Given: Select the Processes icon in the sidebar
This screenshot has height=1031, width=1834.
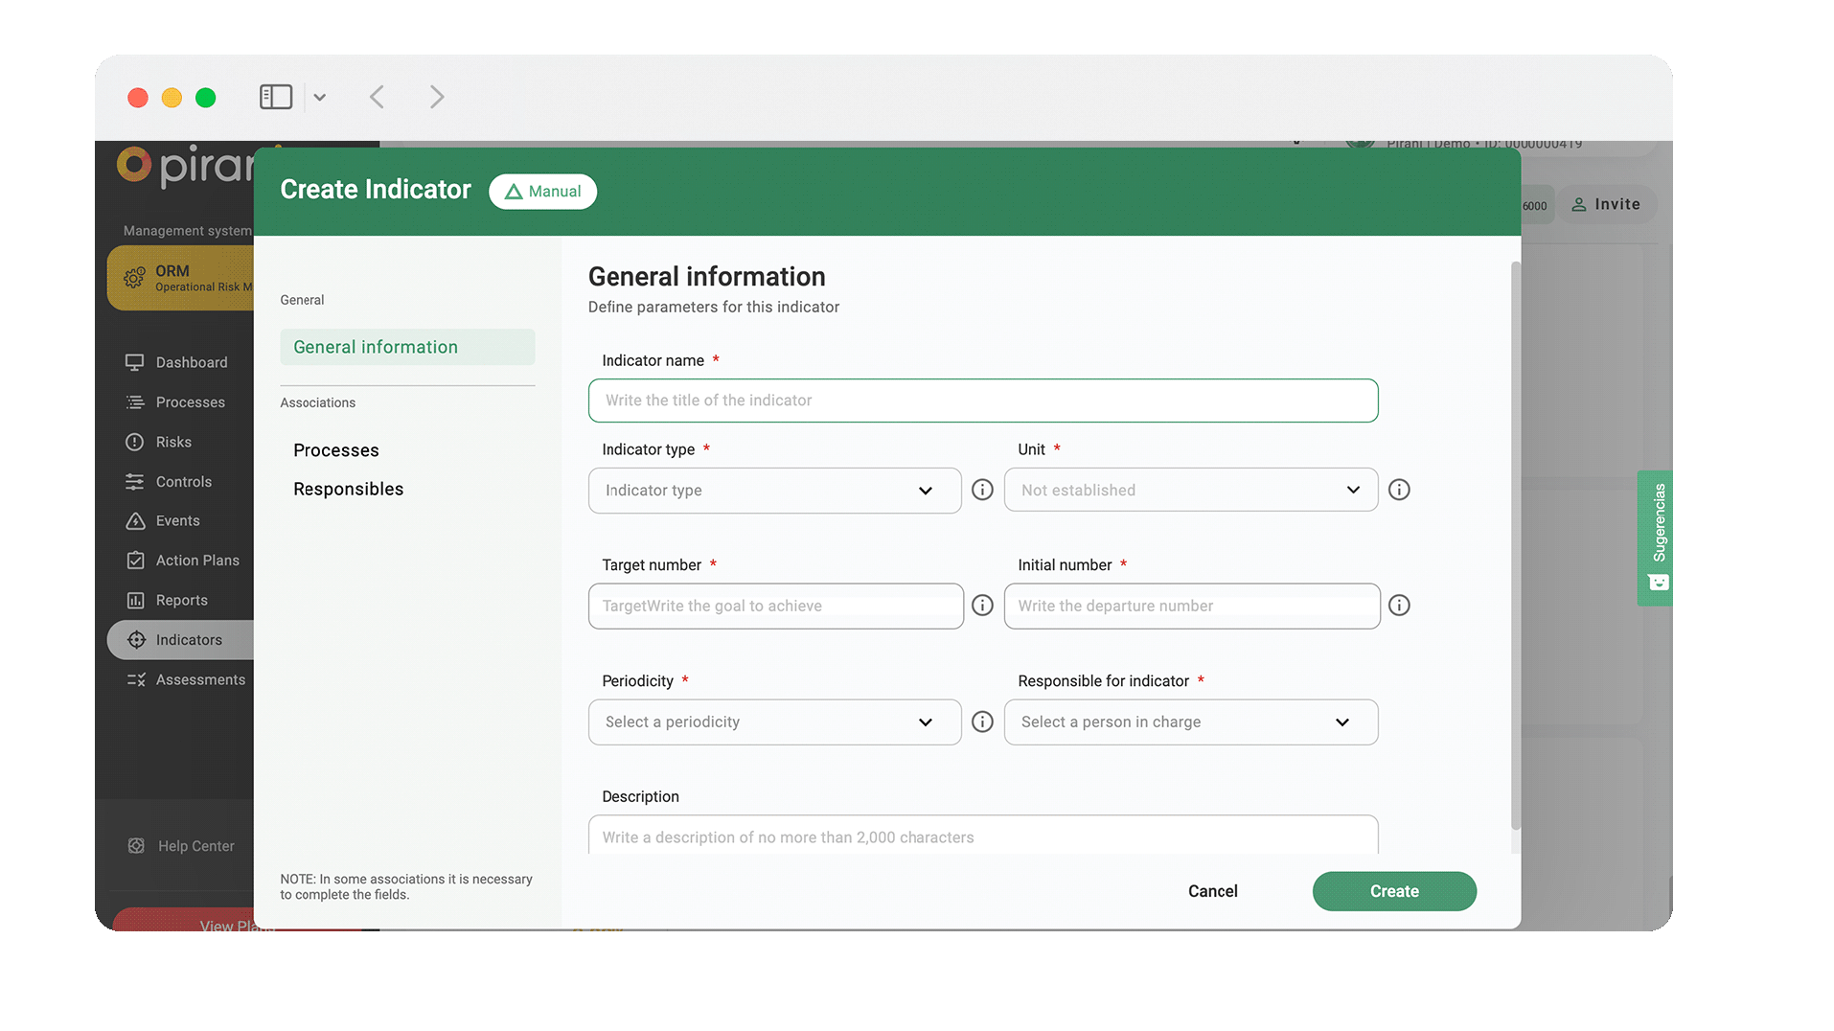Looking at the screenshot, I should (x=136, y=401).
